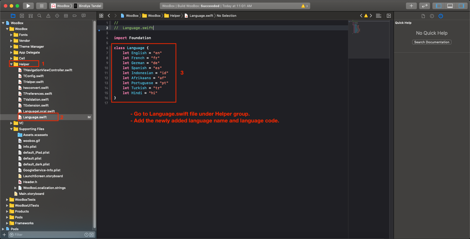Open the Test navigator tab
The width and height of the screenshot is (470, 239).
tap(57, 16)
